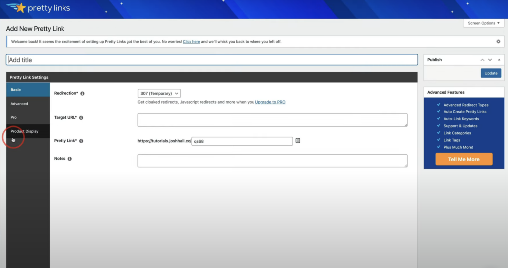Open the Notes info tooltip icon

click(69, 159)
